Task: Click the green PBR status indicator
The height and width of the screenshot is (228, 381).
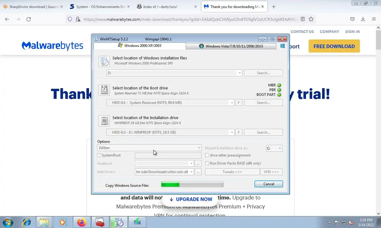Action: tap(279, 90)
